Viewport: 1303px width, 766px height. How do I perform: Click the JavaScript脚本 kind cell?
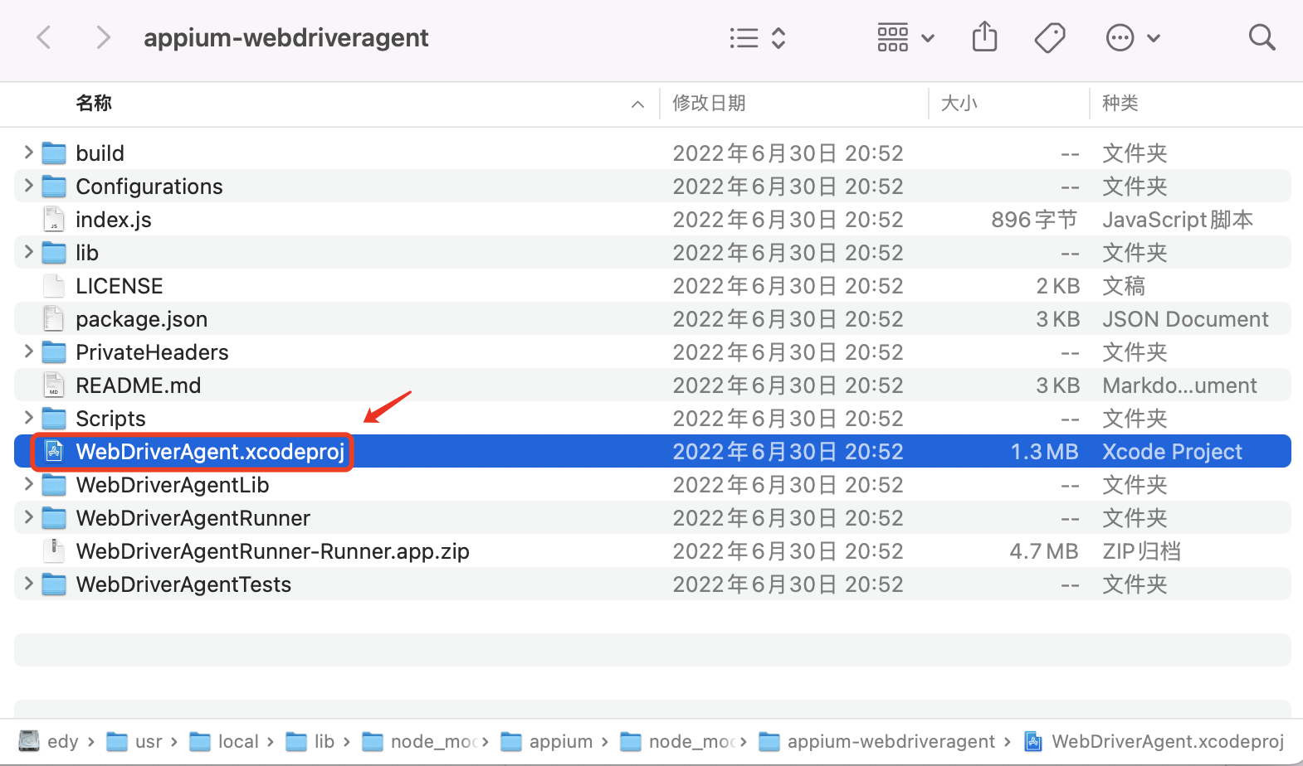pyautogui.click(x=1178, y=220)
